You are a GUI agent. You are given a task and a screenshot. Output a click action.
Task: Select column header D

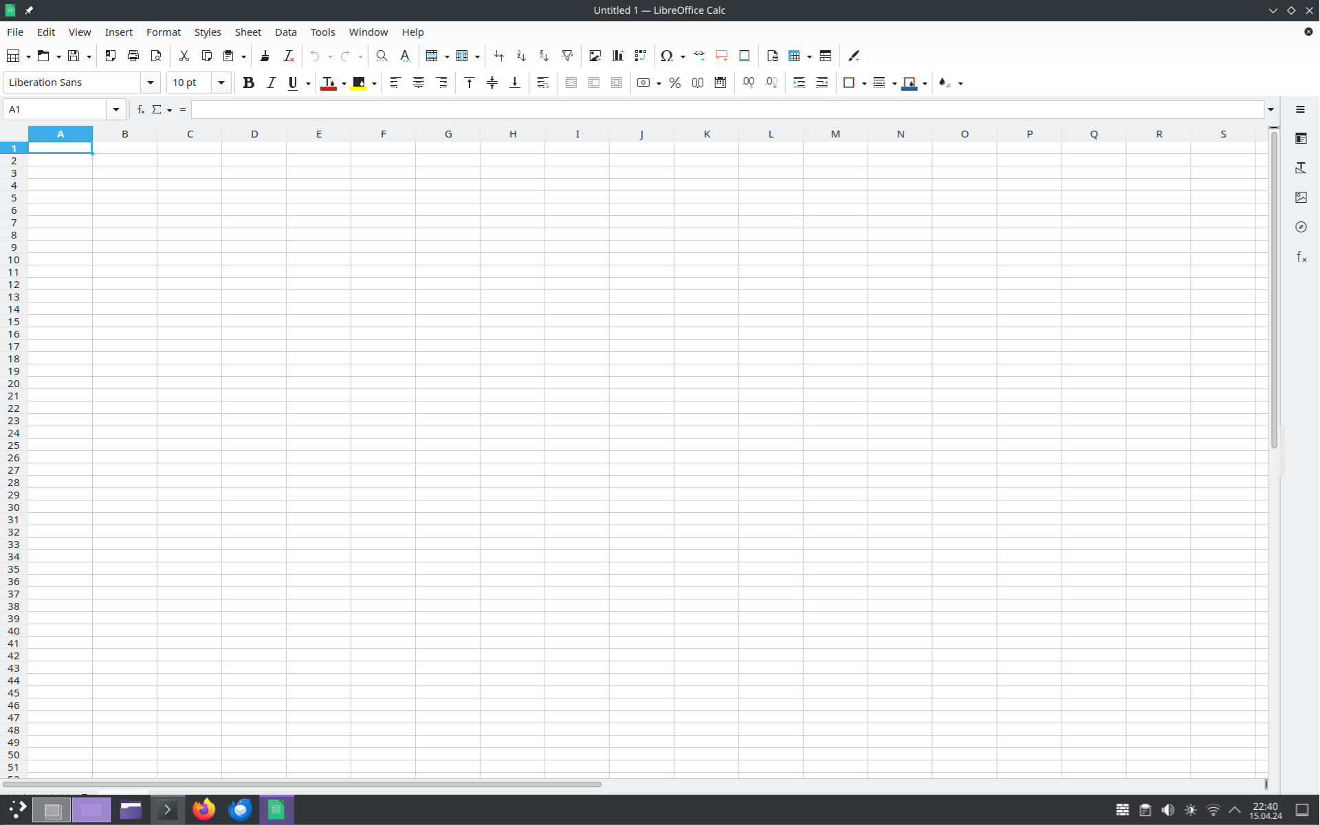(254, 134)
